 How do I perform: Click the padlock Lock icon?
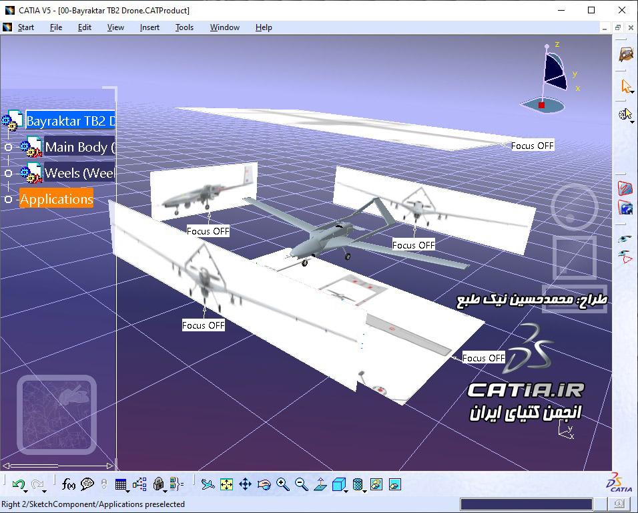(158, 484)
